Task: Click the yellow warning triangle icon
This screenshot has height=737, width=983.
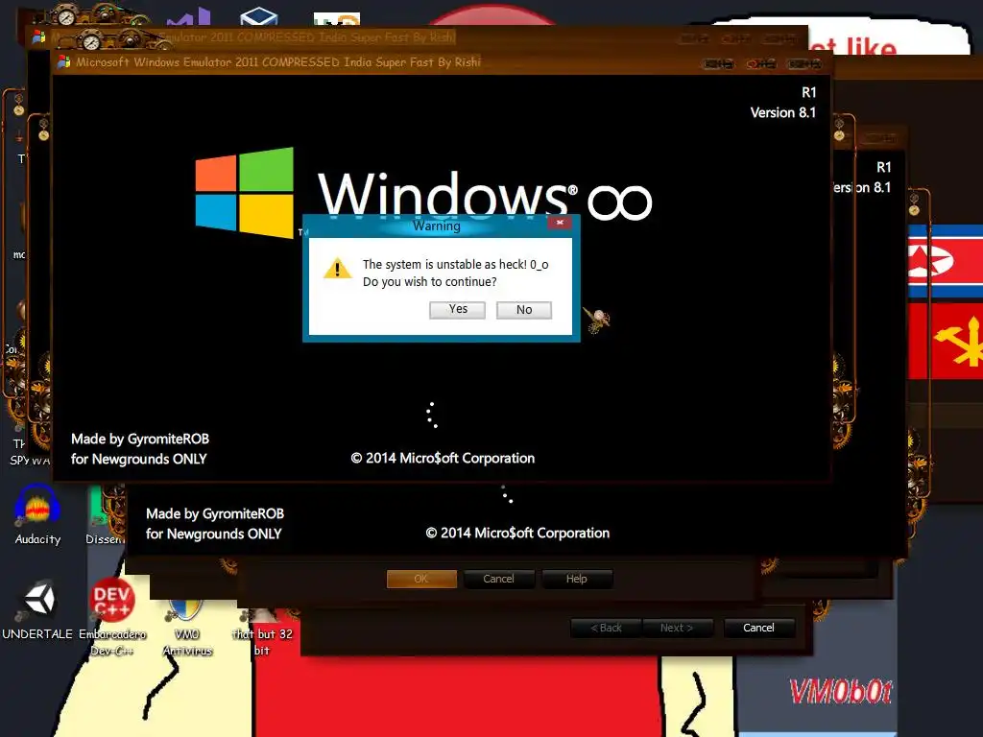Action: click(x=337, y=269)
